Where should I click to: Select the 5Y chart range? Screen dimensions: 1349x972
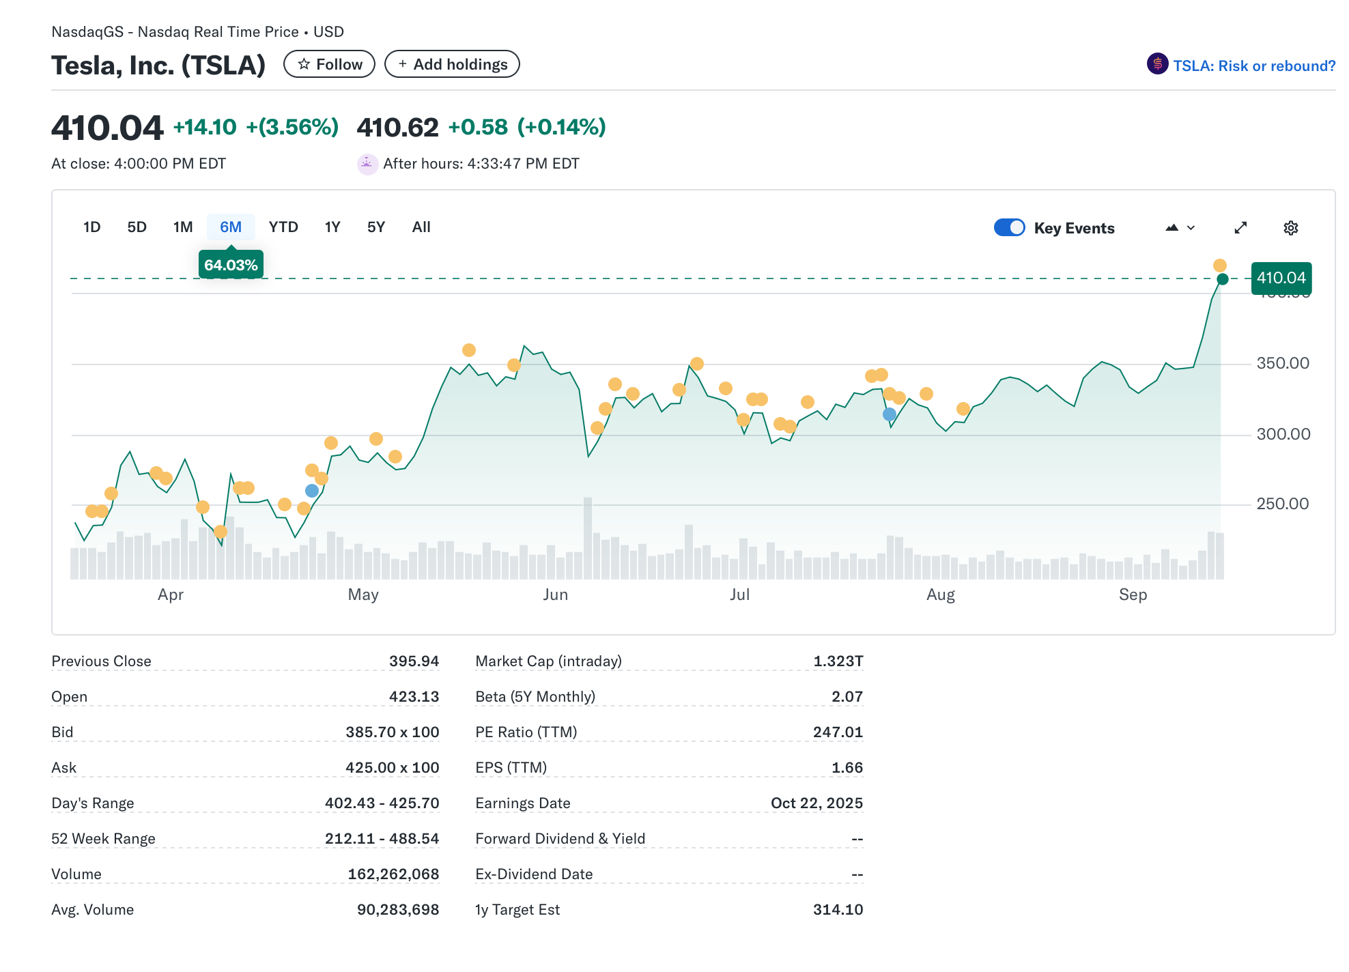[376, 227]
